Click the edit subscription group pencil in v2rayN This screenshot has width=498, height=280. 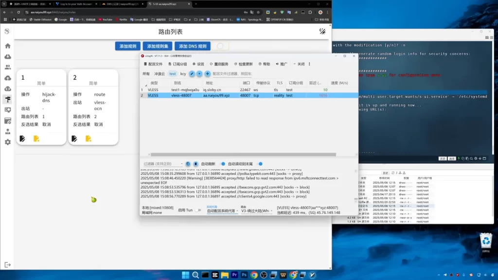[x=192, y=74]
